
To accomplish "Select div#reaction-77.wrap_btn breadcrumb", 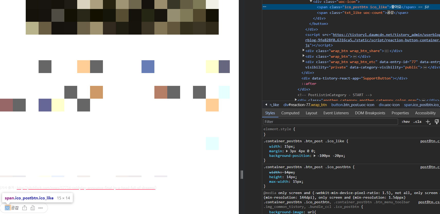I will pyautogui.click(x=305, y=105).
